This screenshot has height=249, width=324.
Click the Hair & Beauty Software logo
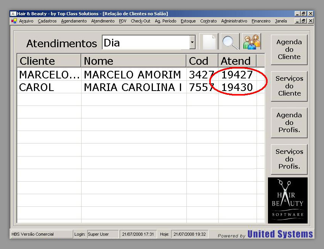click(288, 200)
